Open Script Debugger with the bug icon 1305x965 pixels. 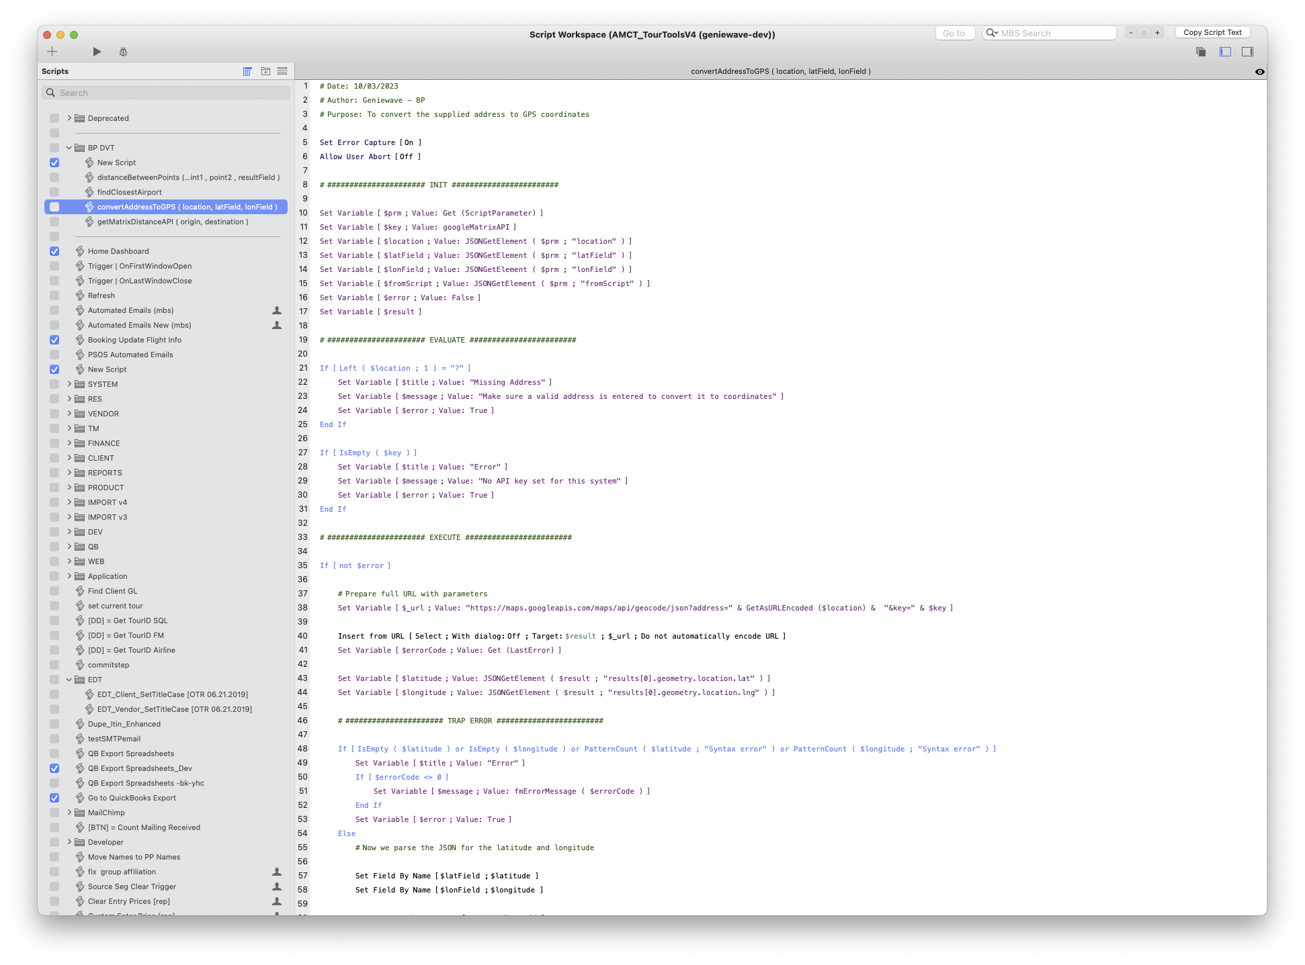click(x=123, y=52)
